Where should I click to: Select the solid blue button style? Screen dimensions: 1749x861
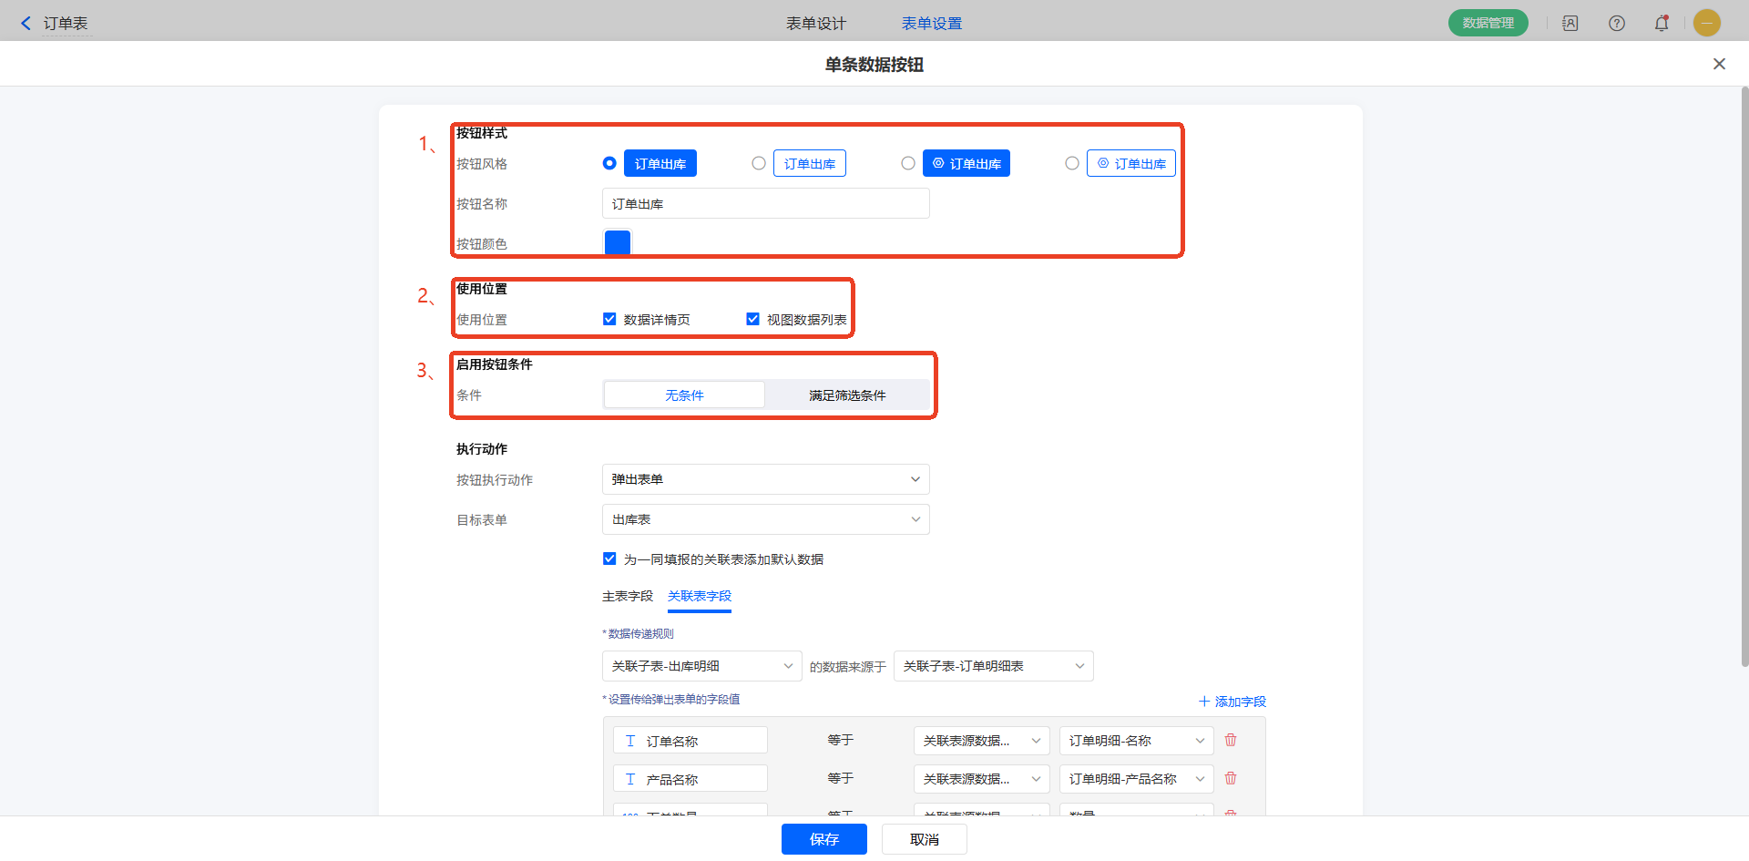click(609, 163)
